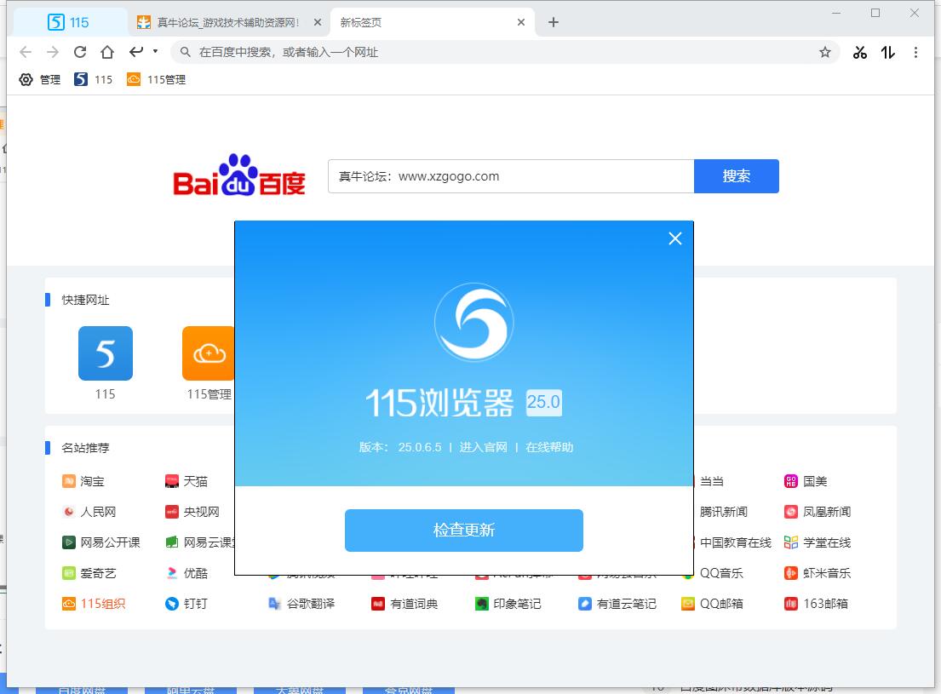This screenshot has width=941, height=694.
Task: Open the downloads/transfer arrows icon
Action: pyautogui.click(x=888, y=53)
